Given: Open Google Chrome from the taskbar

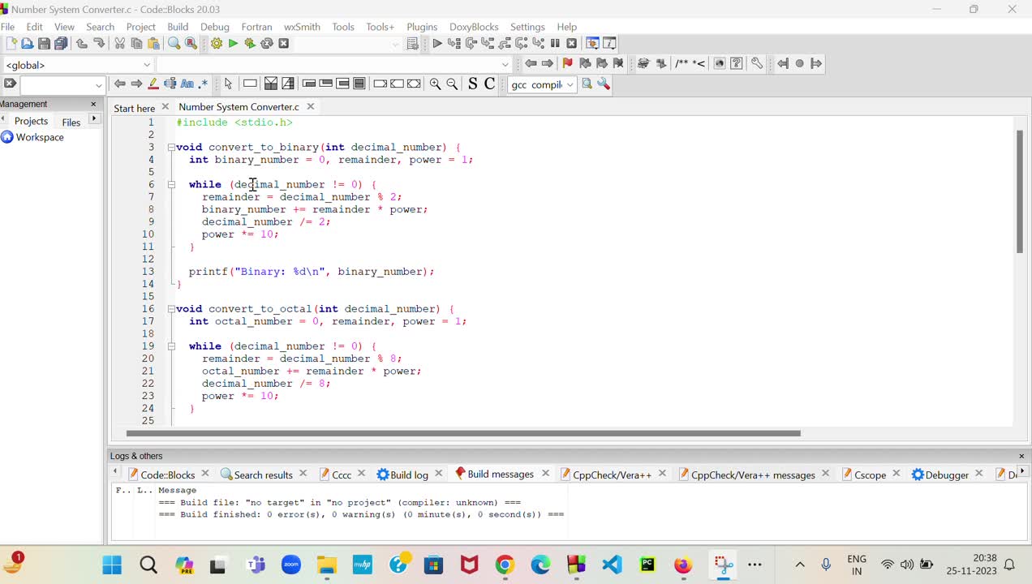Looking at the screenshot, I should (505, 565).
